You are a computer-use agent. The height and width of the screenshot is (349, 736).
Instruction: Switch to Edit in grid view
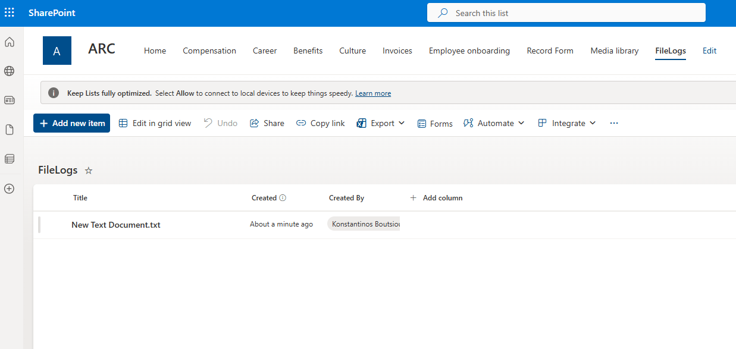155,123
